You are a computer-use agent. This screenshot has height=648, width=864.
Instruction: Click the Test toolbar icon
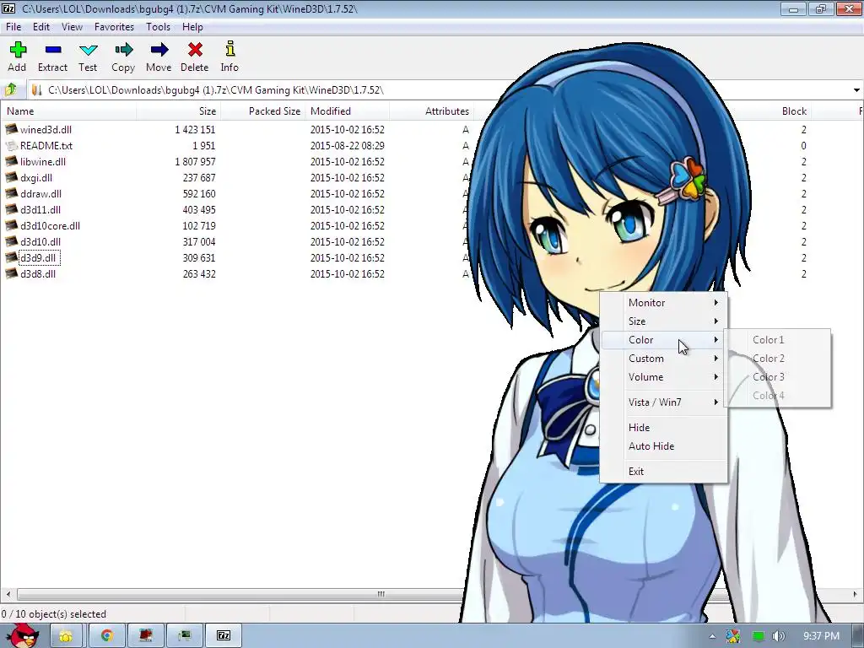[88, 50]
